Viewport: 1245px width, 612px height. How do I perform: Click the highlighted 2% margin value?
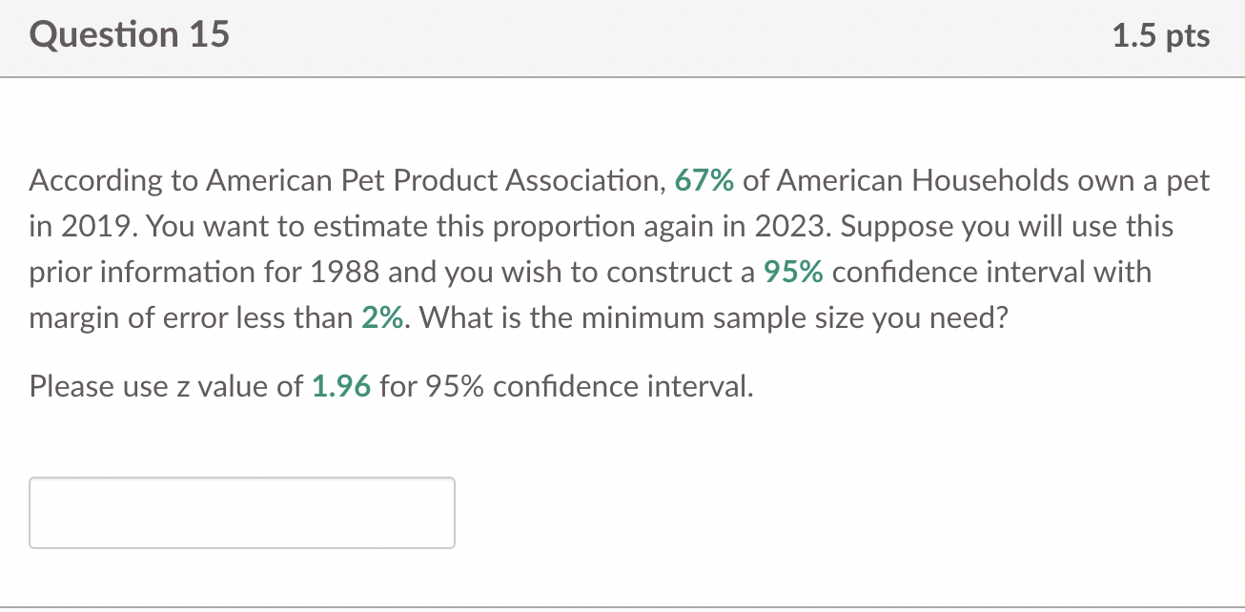384,318
